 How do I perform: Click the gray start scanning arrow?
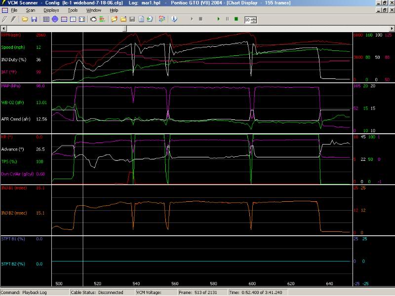[x=192, y=19]
